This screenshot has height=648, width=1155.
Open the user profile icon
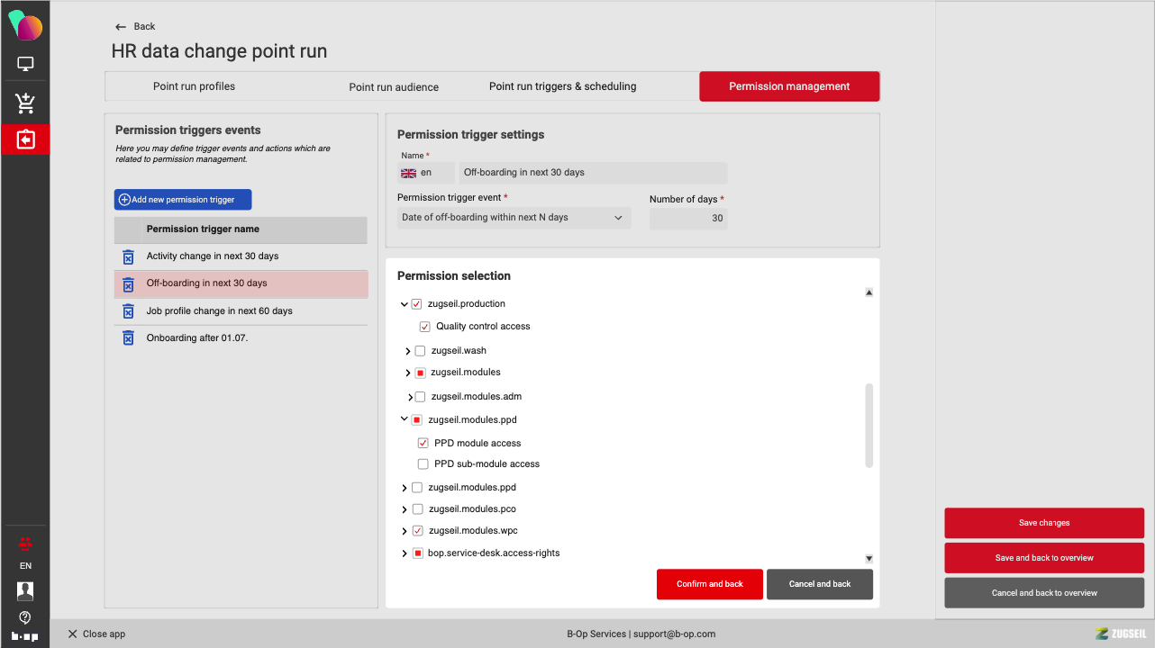[25, 590]
